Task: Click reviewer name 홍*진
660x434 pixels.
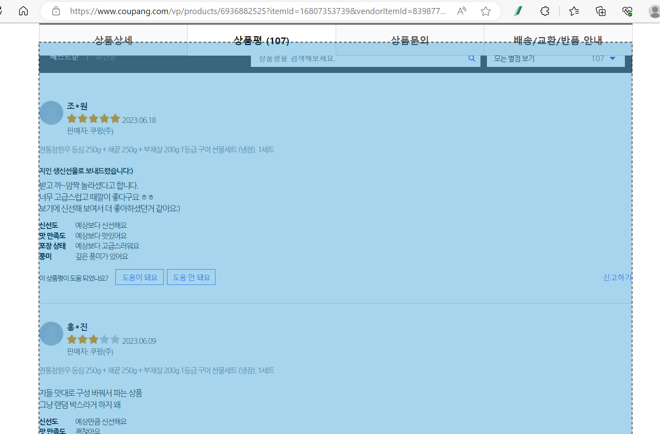Action: [77, 327]
